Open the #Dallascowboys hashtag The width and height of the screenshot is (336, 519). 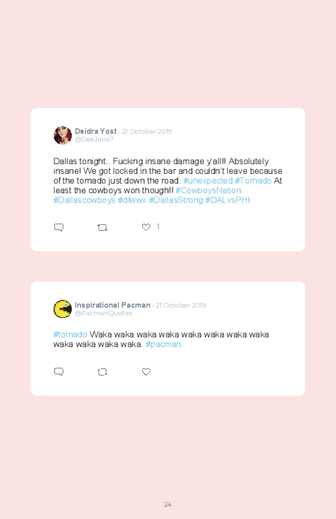[84, 200]
